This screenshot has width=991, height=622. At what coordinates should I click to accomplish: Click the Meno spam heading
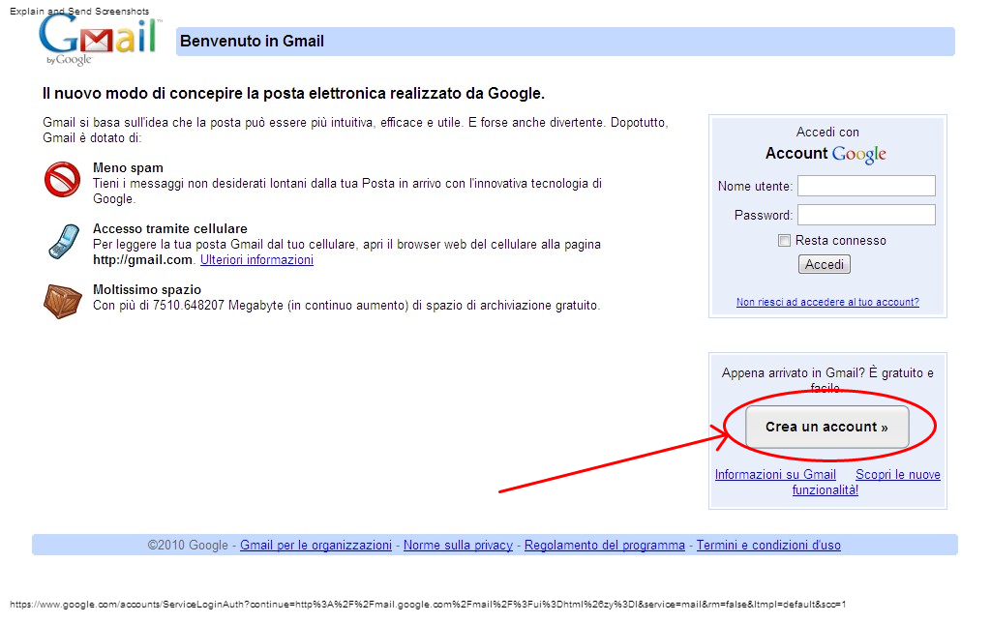pyautogui.click(x=129, y=168)
